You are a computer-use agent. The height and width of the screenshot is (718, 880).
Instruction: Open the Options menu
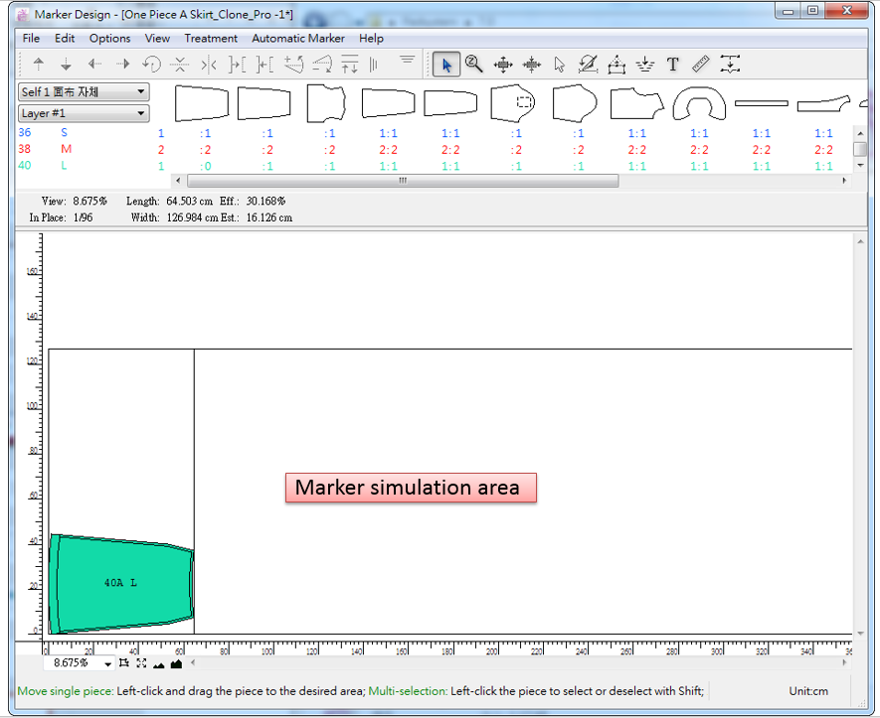pos(109,38)
